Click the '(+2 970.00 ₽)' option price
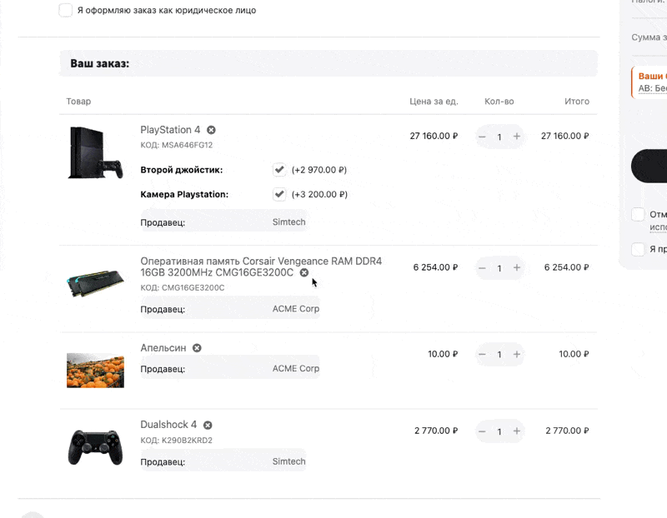 319,170
